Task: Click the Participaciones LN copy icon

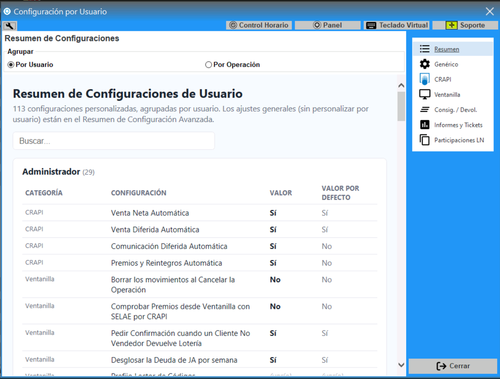Action: click(x=424, y=140)
